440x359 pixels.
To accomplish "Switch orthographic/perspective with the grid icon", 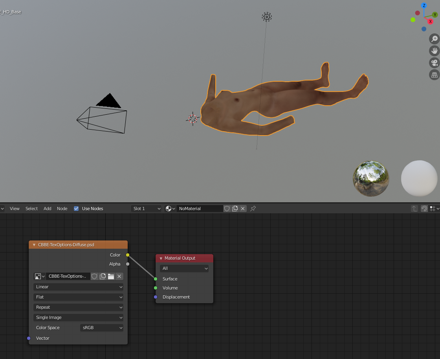I will (x=434, y=75).
